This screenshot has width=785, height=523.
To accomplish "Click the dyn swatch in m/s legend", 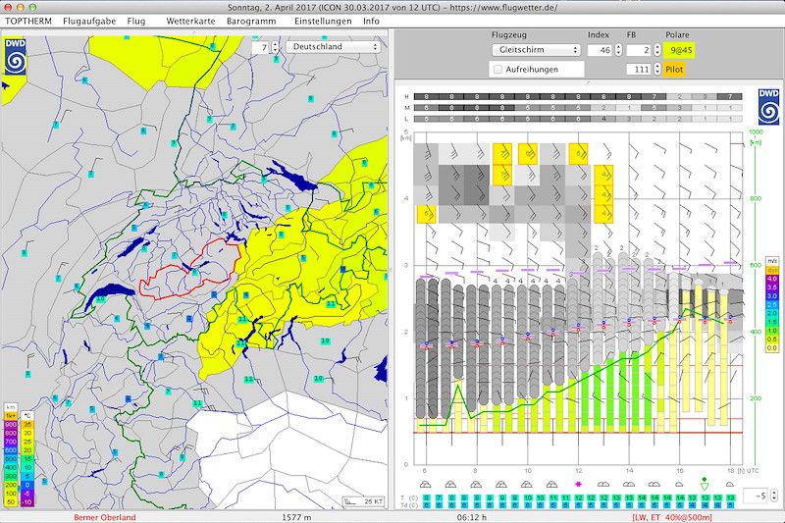I will [772, 270].
